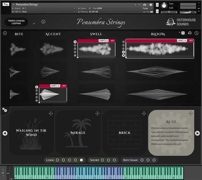Go to previous presets with left arrow
Viewport: 202px width, 180px height.
point(5,133)
